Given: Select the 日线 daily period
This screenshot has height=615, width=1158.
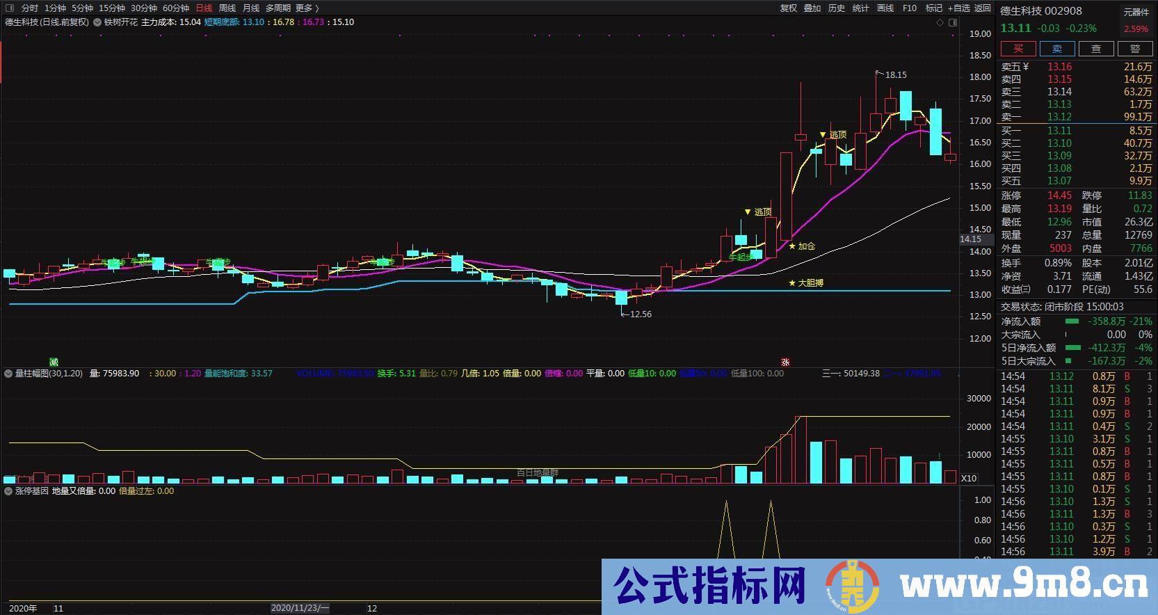Looking at the screenshot, I should click(204, 8).
